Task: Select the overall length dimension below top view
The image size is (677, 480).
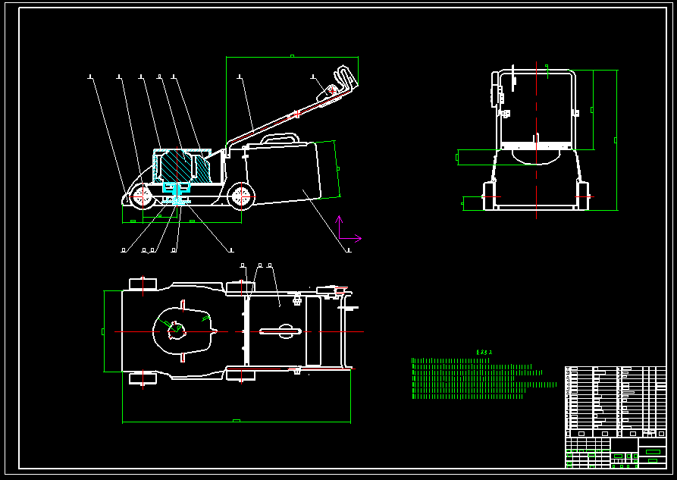Action: coord(237,421)
